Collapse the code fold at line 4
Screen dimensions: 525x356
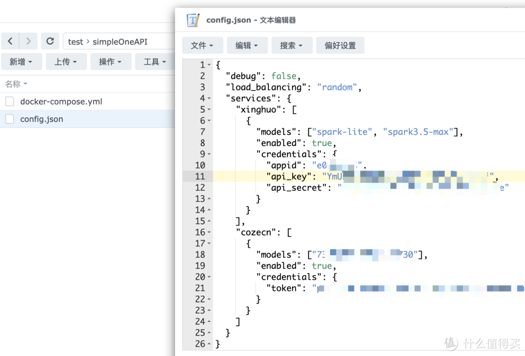pyautogui.click(x=209, y=99)
